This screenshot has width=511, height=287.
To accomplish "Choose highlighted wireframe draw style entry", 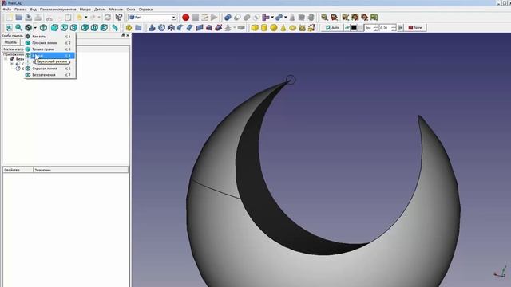I will click(x=50, y=56).
